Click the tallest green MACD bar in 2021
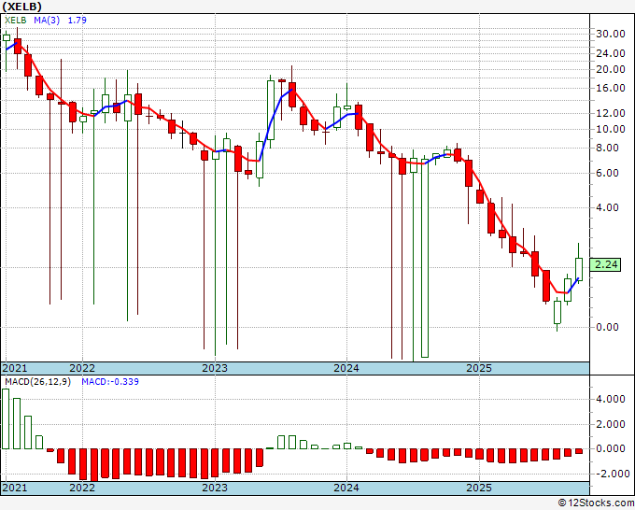The width and height of the screenshot is (635, 510). (x=6, y=418)
